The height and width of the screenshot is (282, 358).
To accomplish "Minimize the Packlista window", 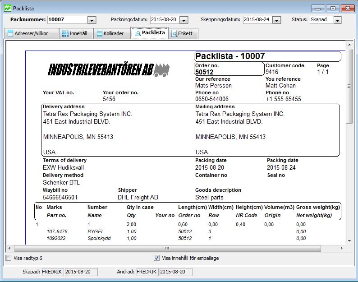I will click(x=318, y=9).
